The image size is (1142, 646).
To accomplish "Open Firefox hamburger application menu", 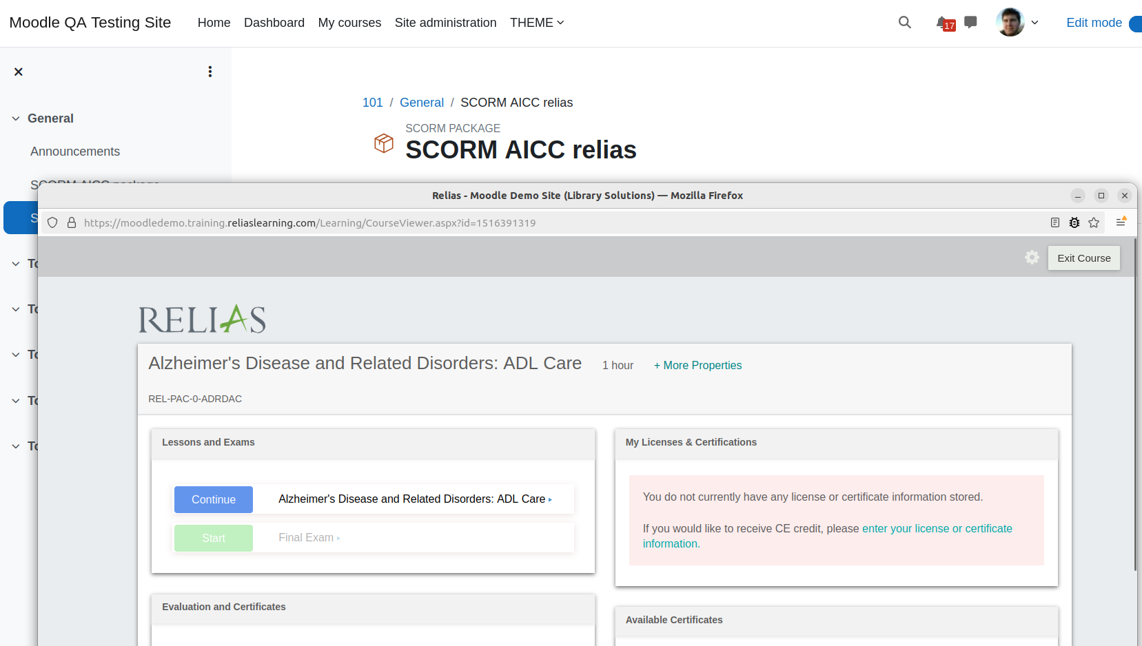I will (1121, 222).
